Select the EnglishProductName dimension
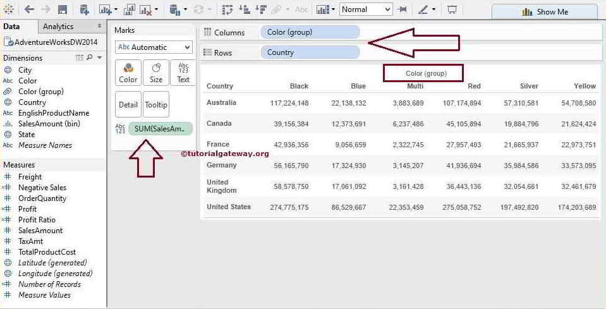This screenshot has height=309, width=606. (x=54, y=113)
